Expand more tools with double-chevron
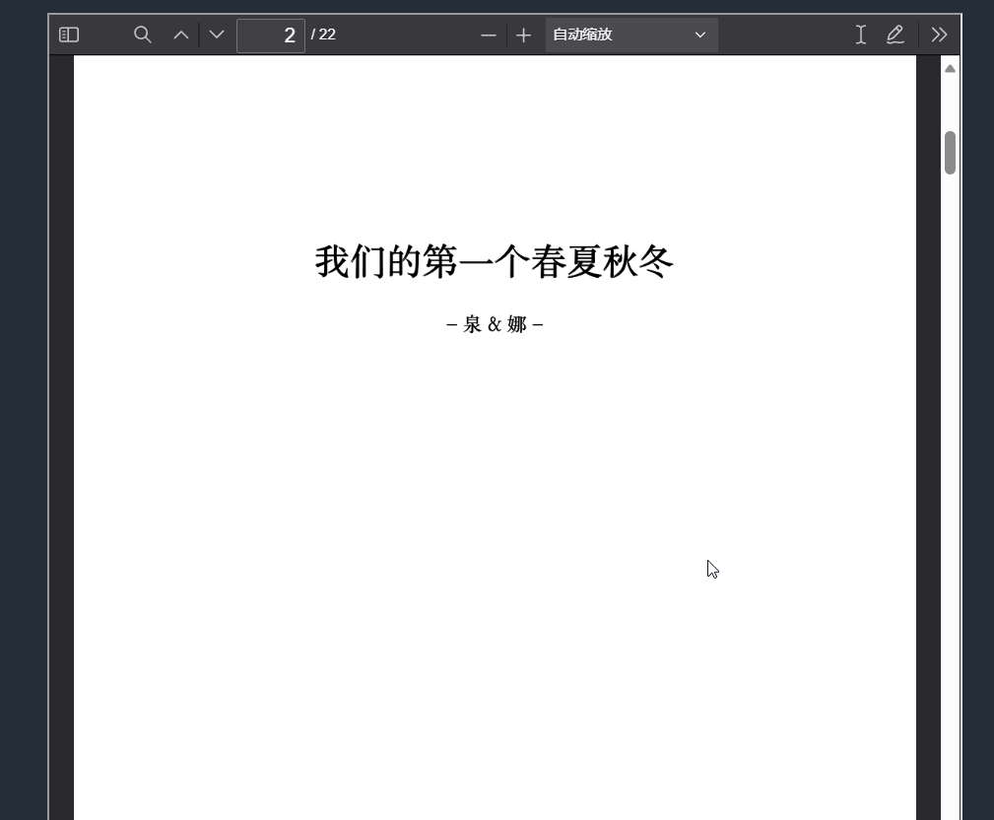 938,34
